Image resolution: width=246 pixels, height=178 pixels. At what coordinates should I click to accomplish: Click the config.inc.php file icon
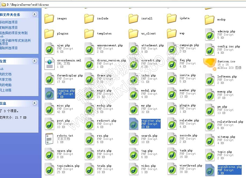(x=210, y=49)
